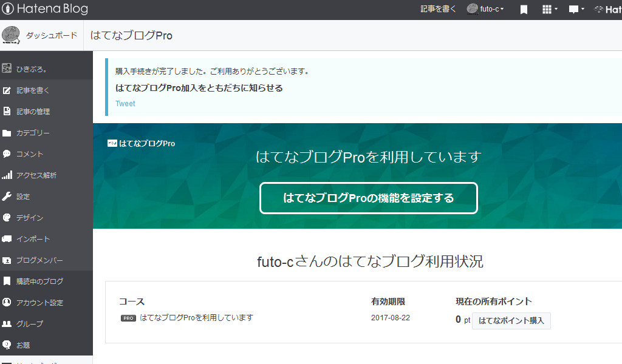Click the 設定 wrench icon
Viewport: 622px width, 364px height.
click(7, 196)
